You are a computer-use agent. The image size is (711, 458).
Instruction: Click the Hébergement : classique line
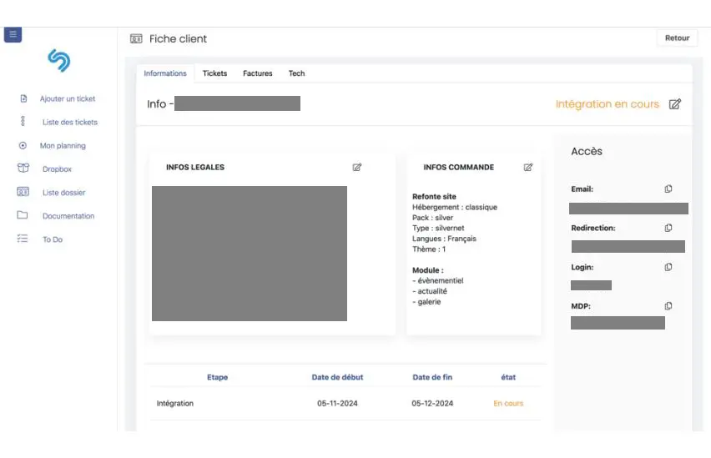coord(454,207)
